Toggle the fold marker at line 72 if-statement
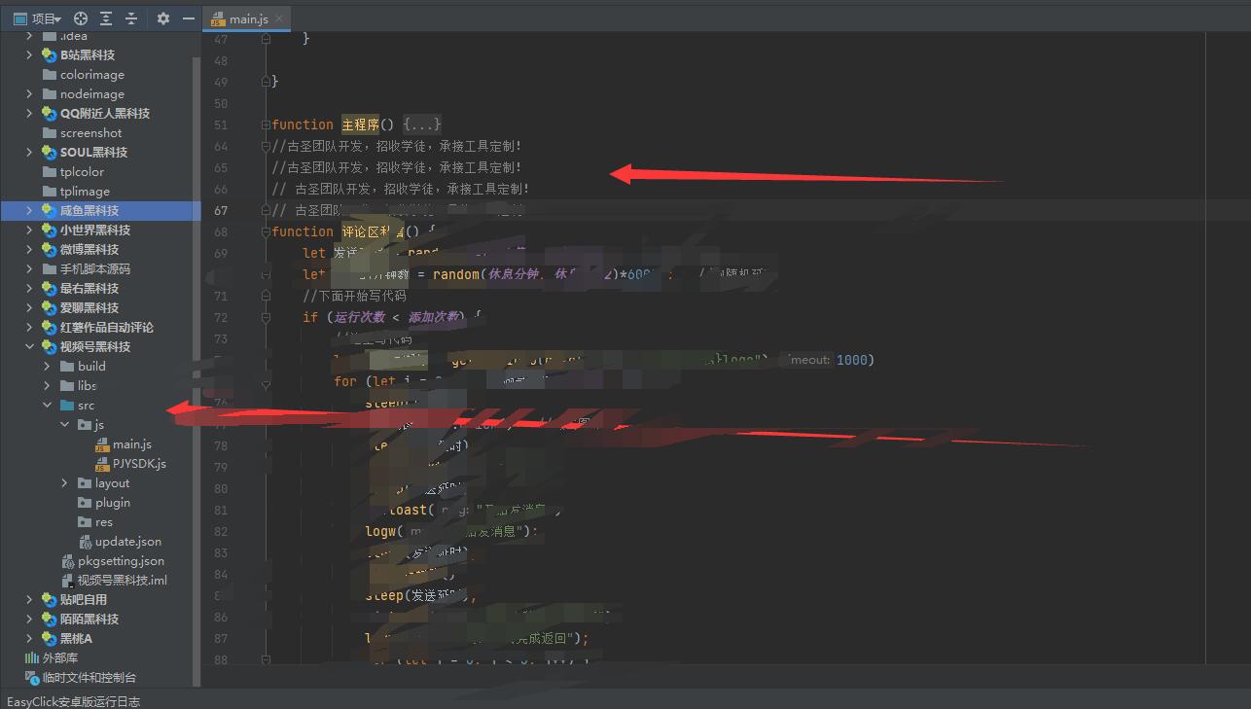This screenshot has width=1251, height=709. (266, 317)
